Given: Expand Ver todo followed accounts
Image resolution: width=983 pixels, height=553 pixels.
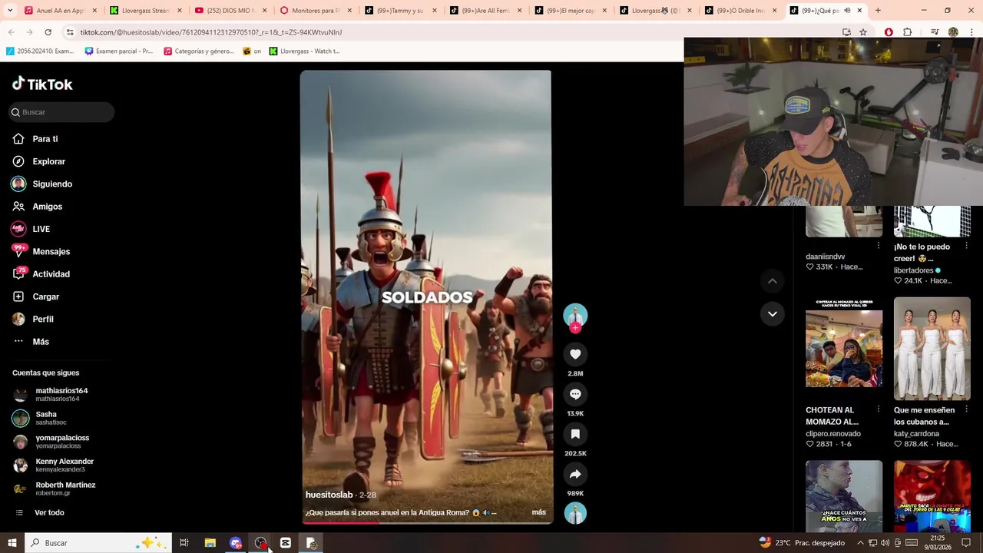Looking at the screenshot, I should point(39,512).
